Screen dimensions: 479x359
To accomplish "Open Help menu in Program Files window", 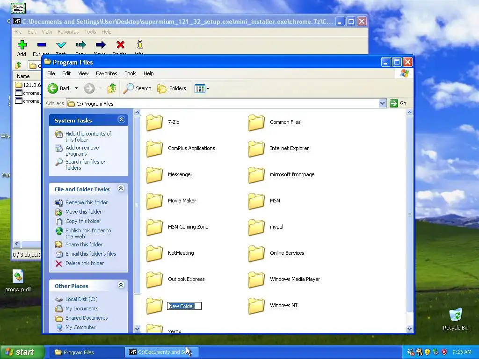I will (148, 73).
